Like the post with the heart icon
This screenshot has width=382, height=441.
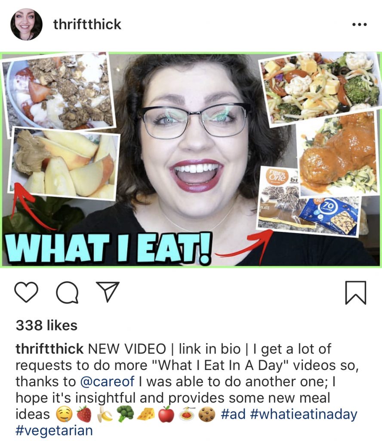pos(26,292)
